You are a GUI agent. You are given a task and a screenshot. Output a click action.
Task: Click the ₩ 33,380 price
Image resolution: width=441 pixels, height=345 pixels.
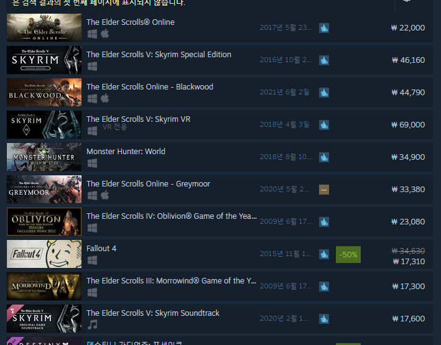point(408,190)
